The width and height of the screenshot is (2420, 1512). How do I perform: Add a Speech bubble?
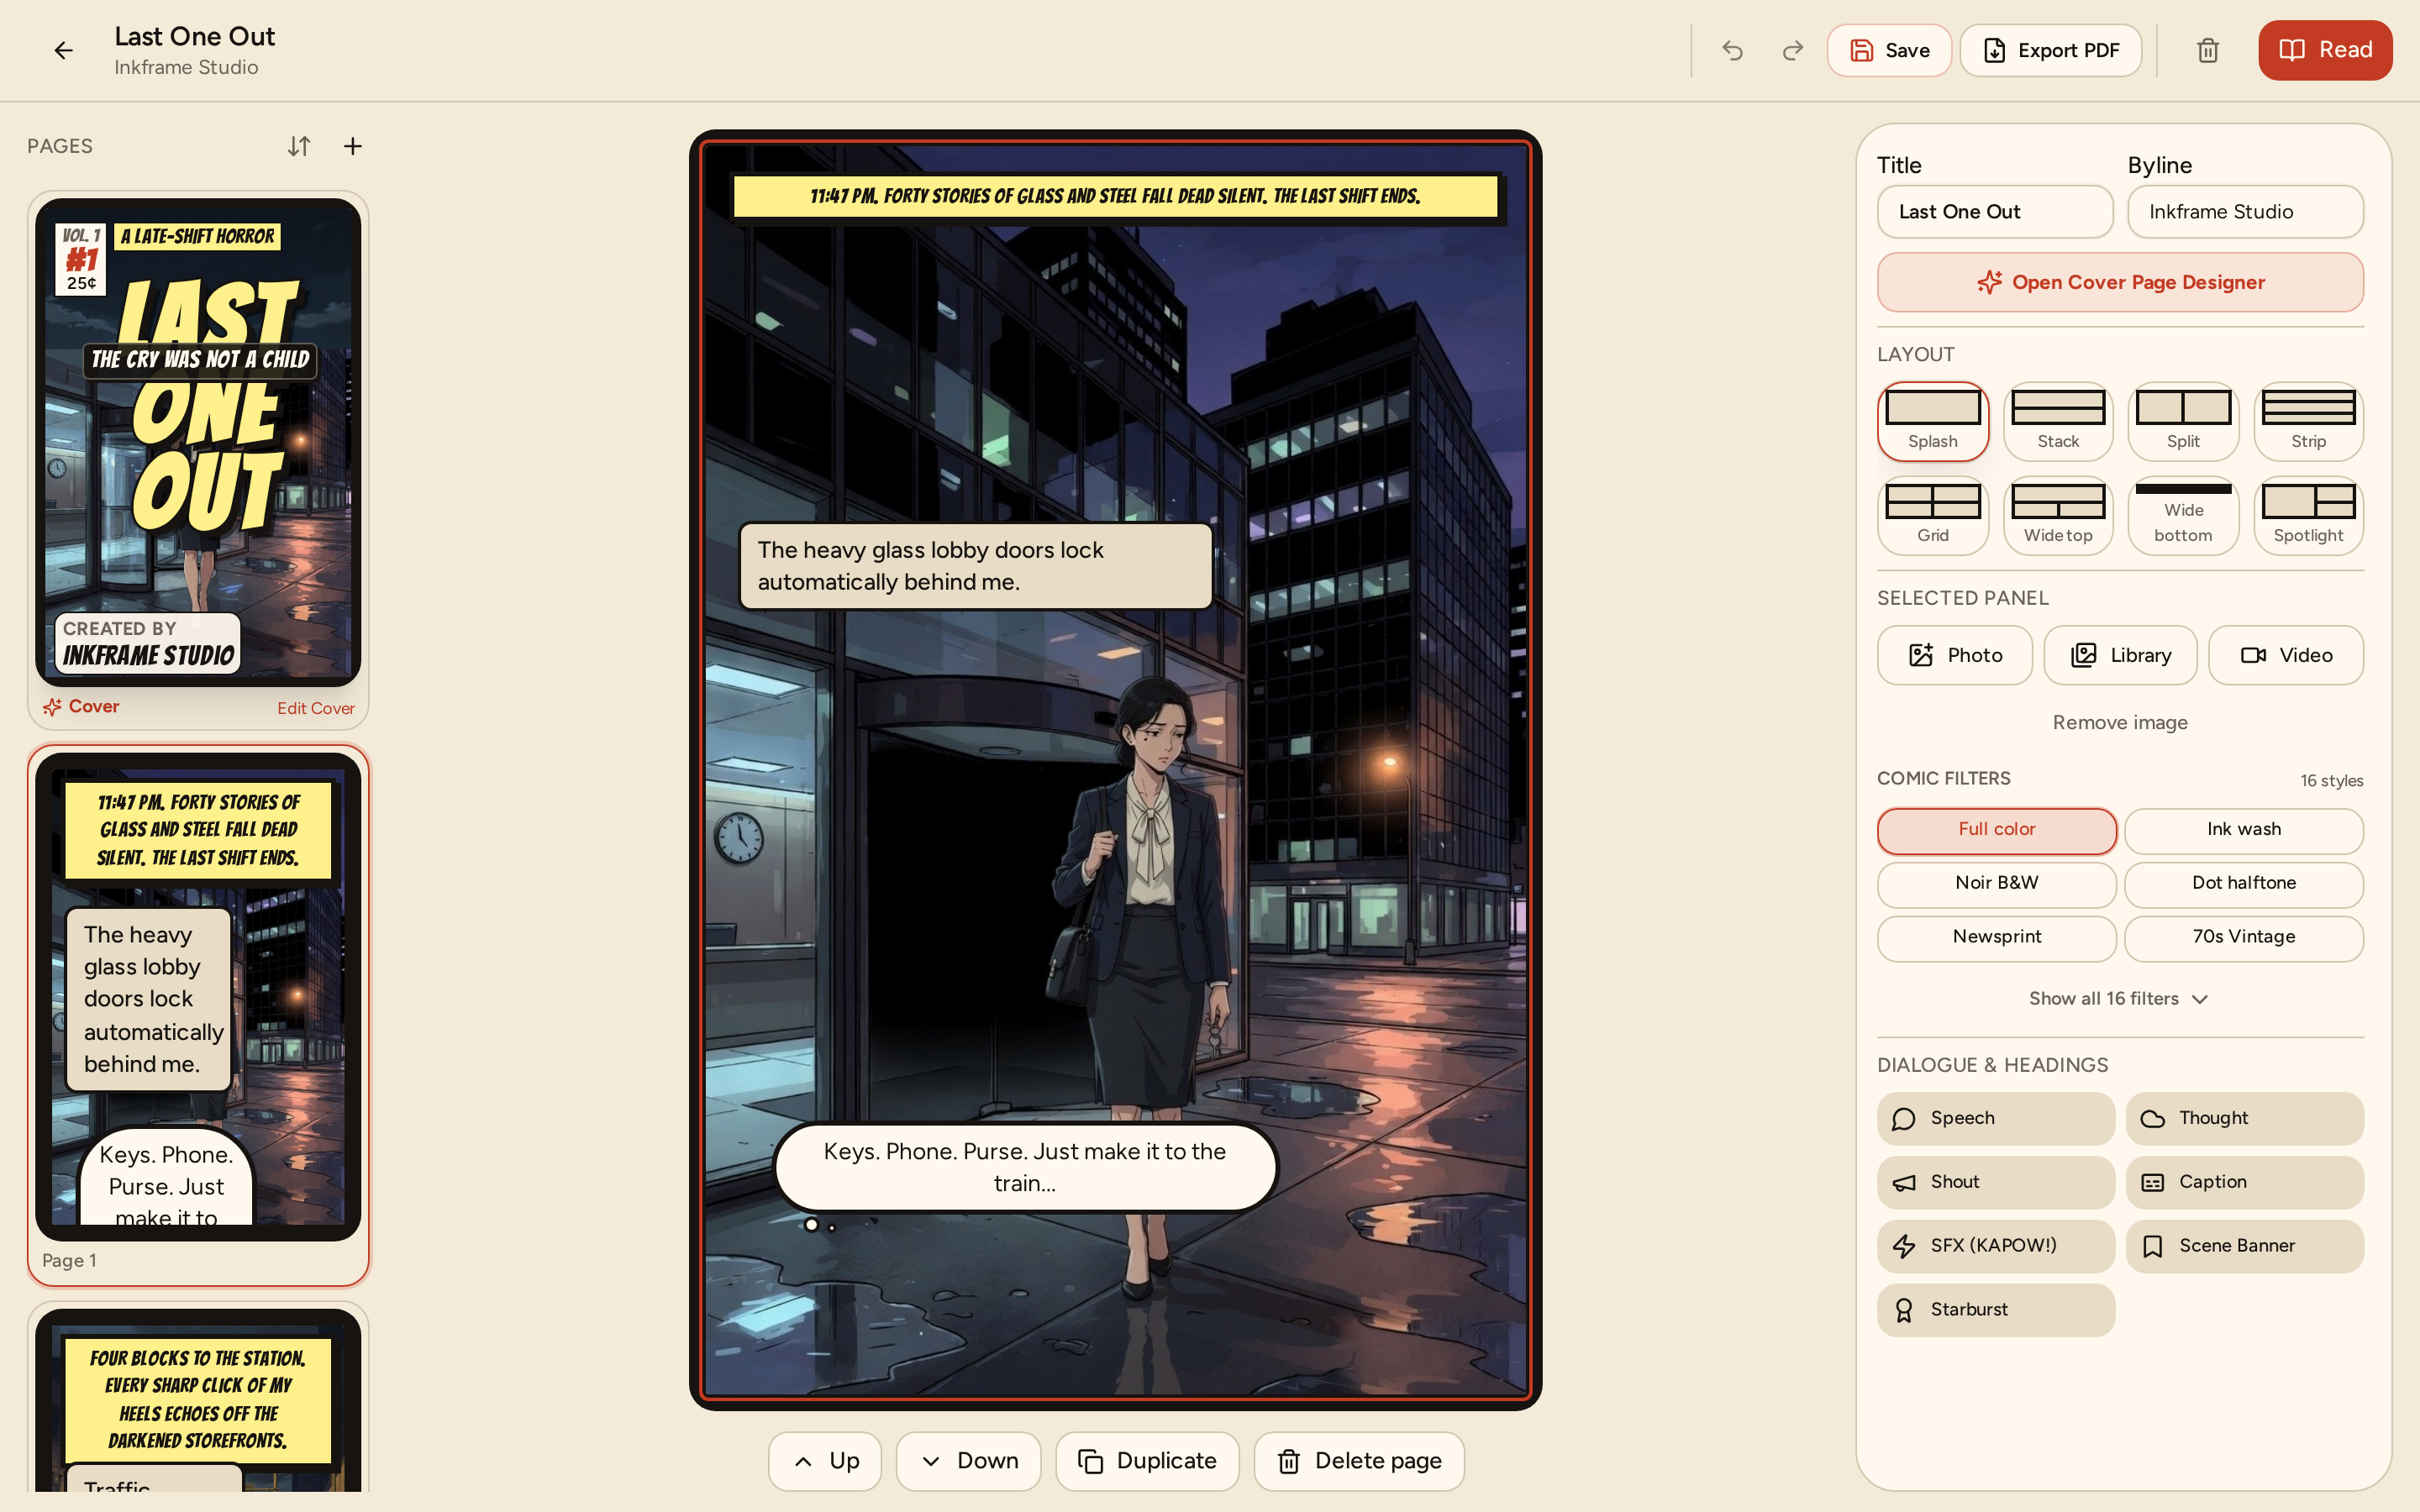click(1996, 1119)
